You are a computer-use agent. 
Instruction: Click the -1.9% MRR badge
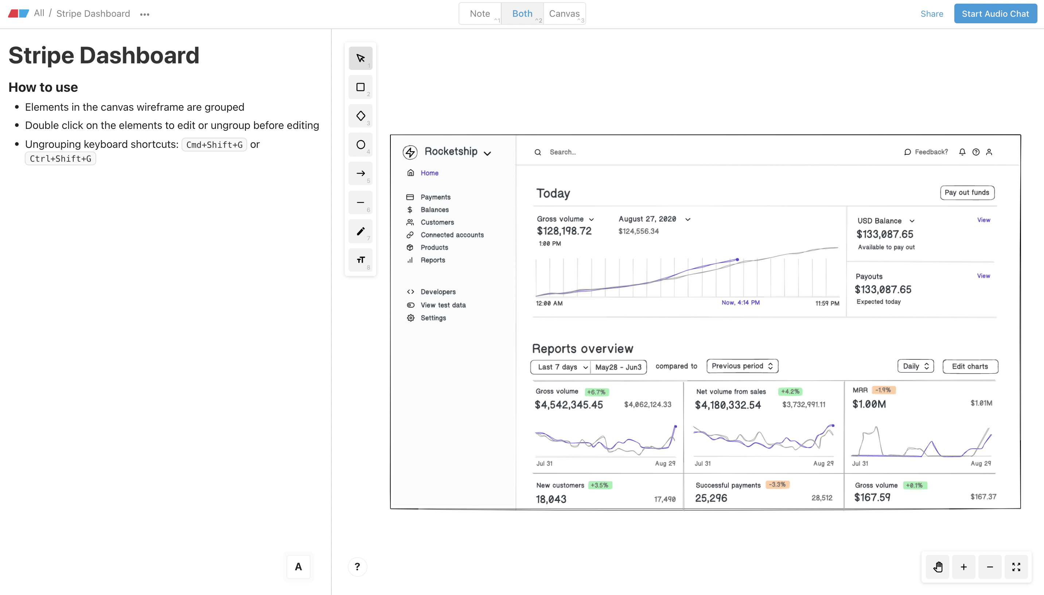coord(883,390)
